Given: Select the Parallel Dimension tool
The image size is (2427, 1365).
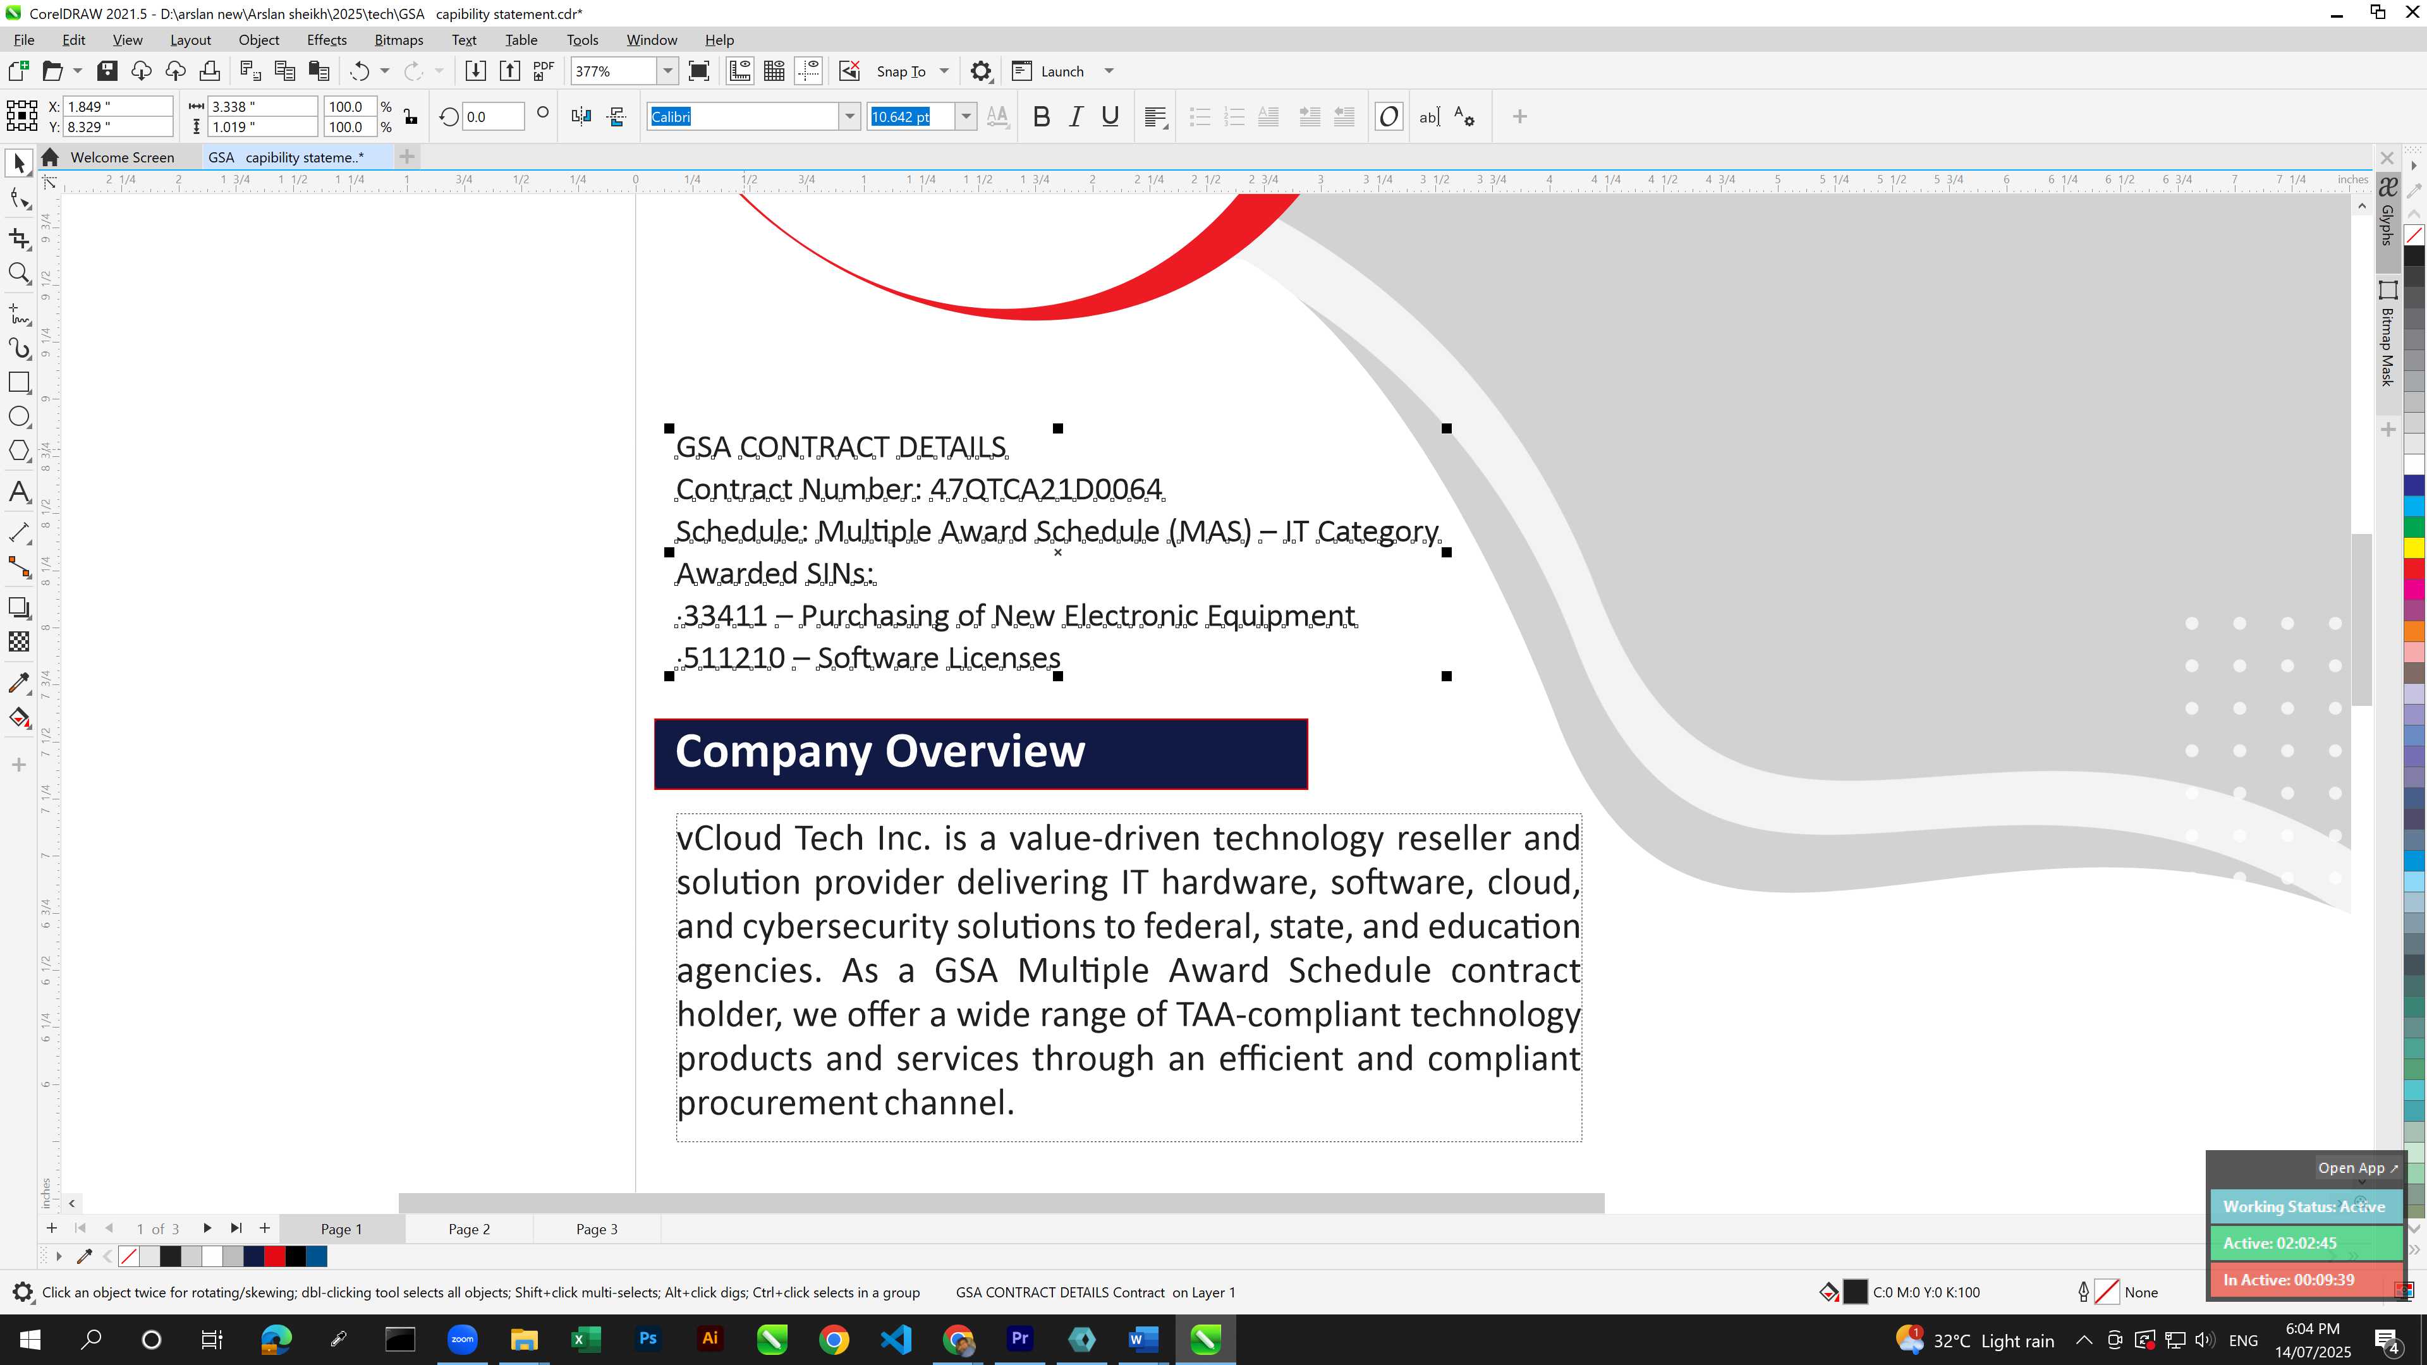Looking at the screenshot, I should point(19,532).
